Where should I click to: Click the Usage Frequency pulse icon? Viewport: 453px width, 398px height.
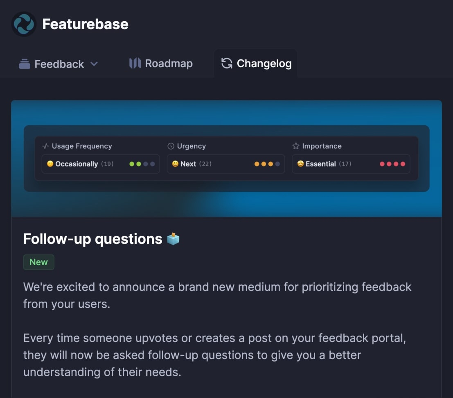[x=46, y=146]
